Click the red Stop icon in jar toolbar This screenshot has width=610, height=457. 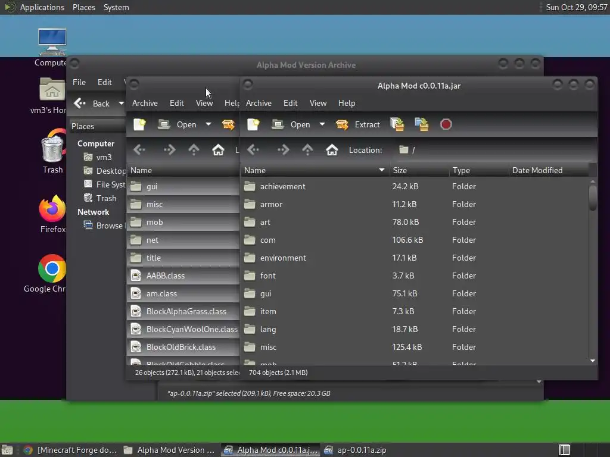[x=446, y=124]
